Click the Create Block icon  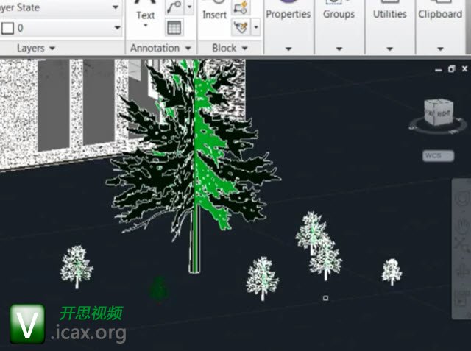point(241,8)
